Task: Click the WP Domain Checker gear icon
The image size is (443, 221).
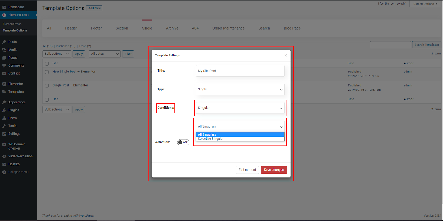Action: click(x=4, y=144)
